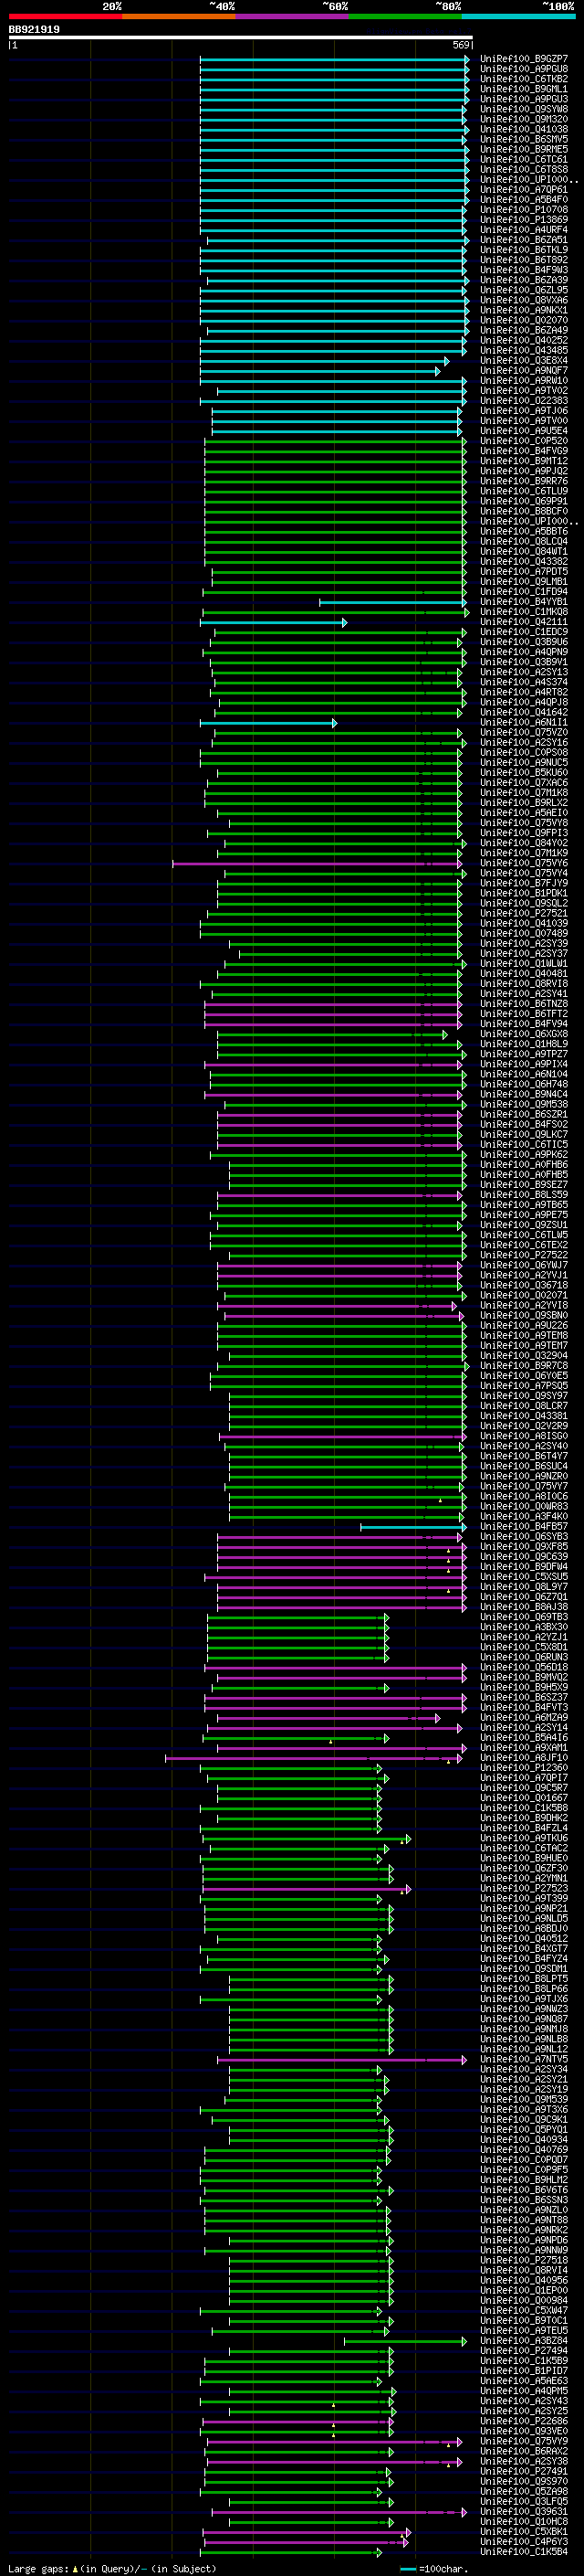Select hit label UniRef100_B6ZA51
Viewport: 584px width, 2576px height.
[524, 240]
